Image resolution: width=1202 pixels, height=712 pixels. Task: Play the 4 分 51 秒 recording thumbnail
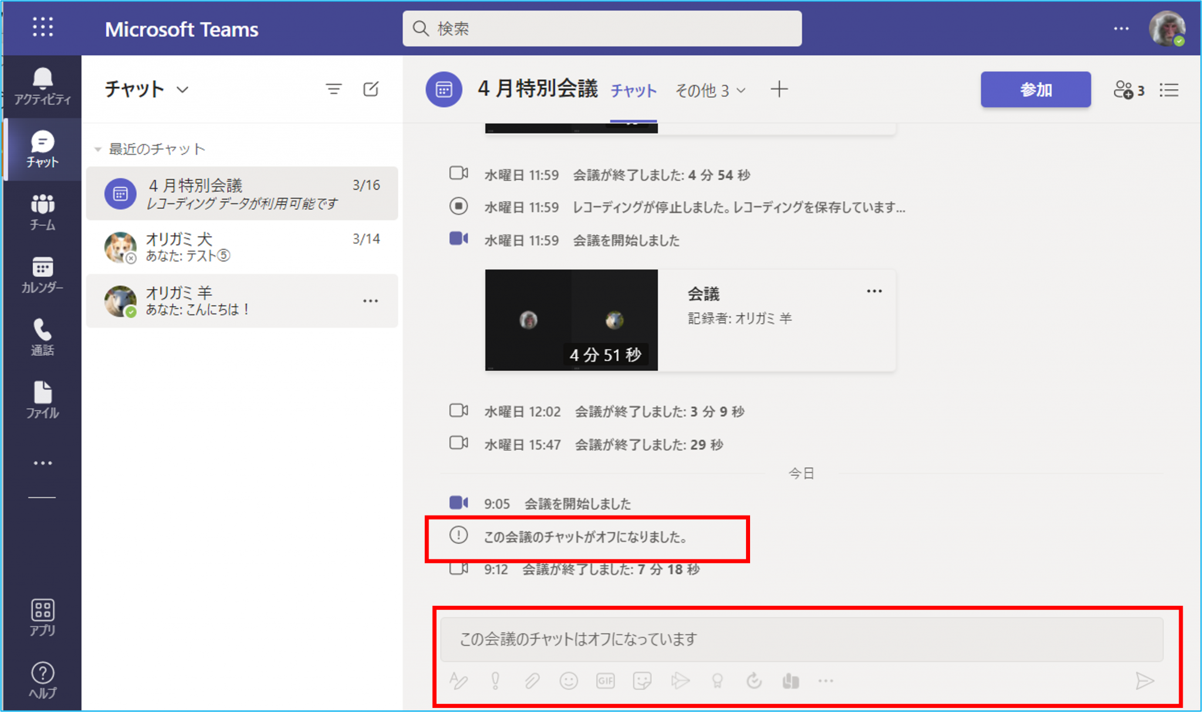(571, 320)
